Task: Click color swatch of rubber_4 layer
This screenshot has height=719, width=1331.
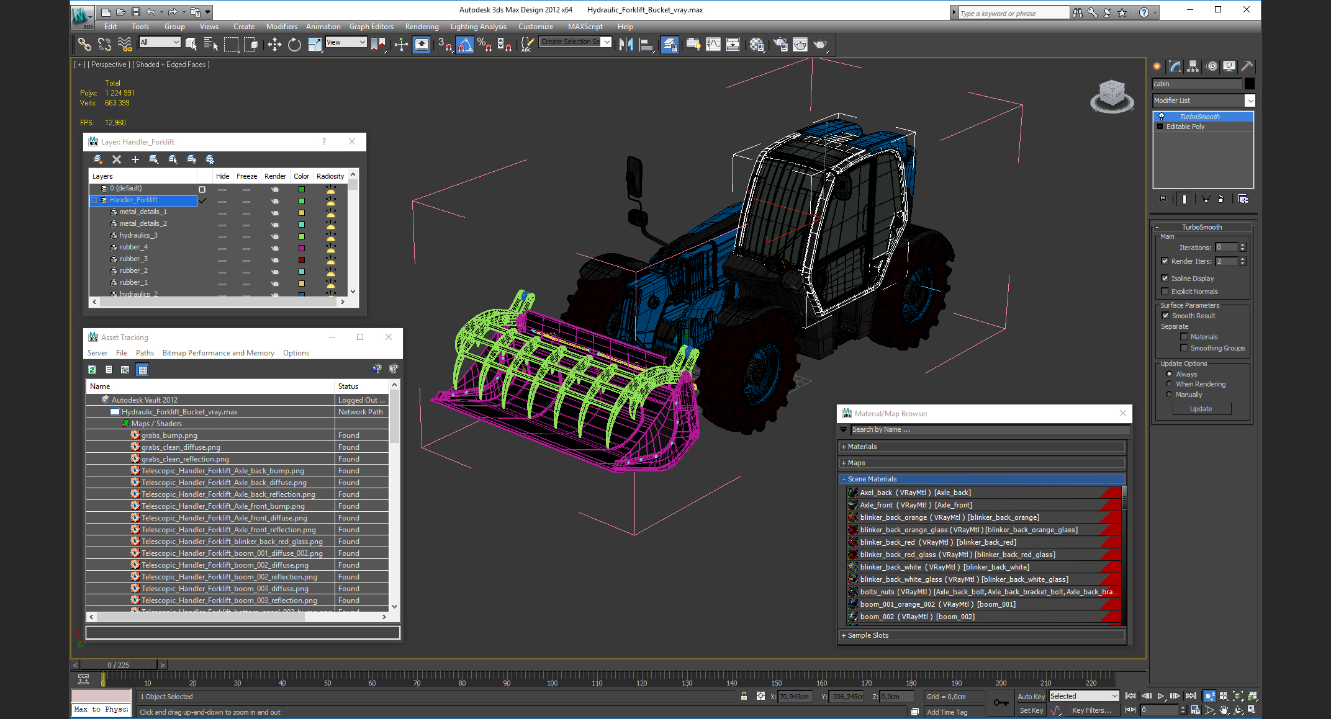Action: [x=302, y=248]
